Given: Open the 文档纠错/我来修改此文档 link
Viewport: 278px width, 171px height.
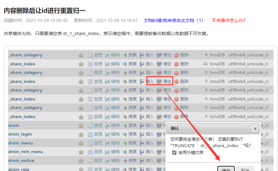Looking at the screenshot, I should (x=173, y=20).
